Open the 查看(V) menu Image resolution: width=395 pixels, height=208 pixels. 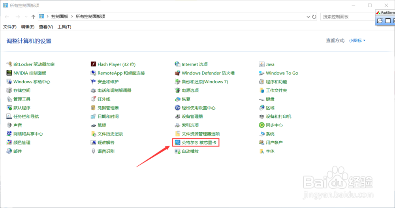click(x=46, y=27)
